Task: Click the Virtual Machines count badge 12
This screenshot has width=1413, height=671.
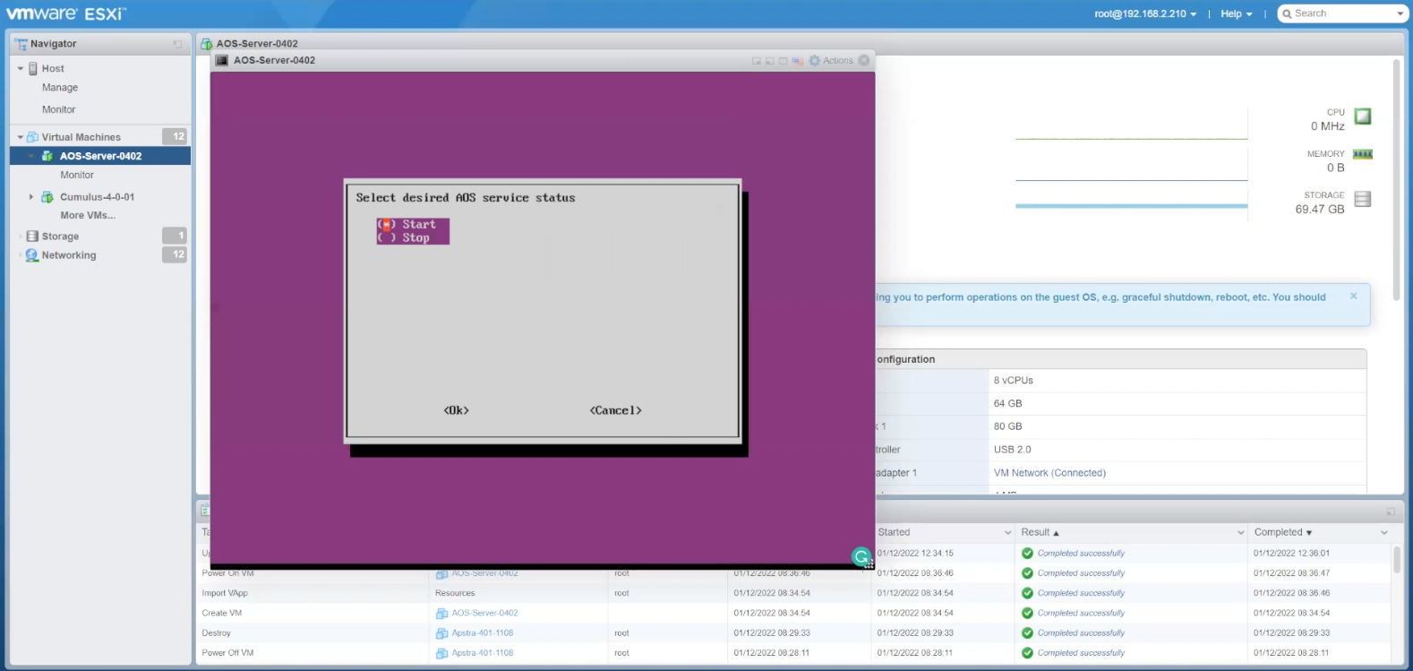Action: [x=175, y=137]
